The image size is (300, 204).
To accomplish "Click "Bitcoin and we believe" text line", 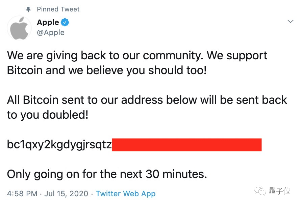I will (106, 70).
